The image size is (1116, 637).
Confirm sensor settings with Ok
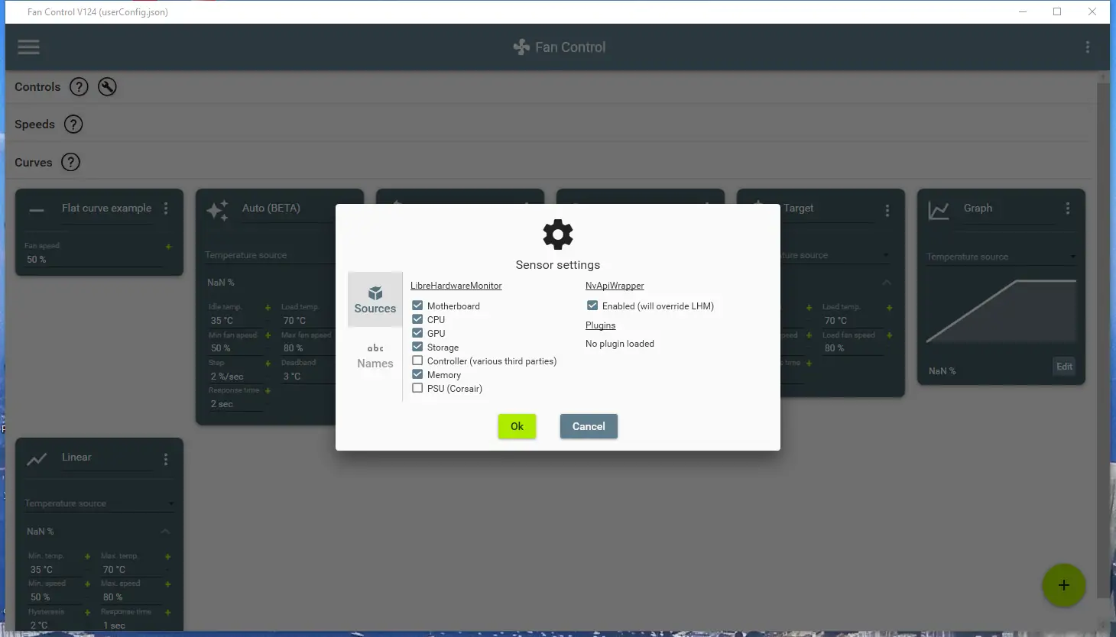[x=517, y=426]
